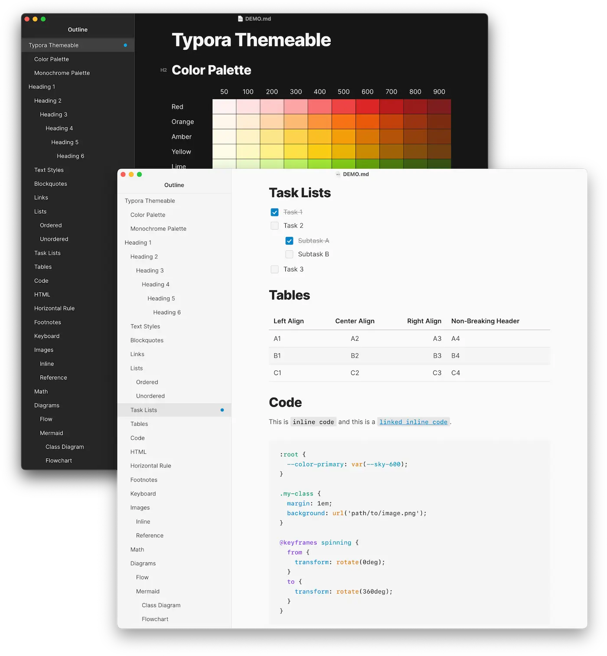The height and width of the screenshot is (656, 607).
Task: Uncheck the Subtask A checkbox
Action: [289, 241]
